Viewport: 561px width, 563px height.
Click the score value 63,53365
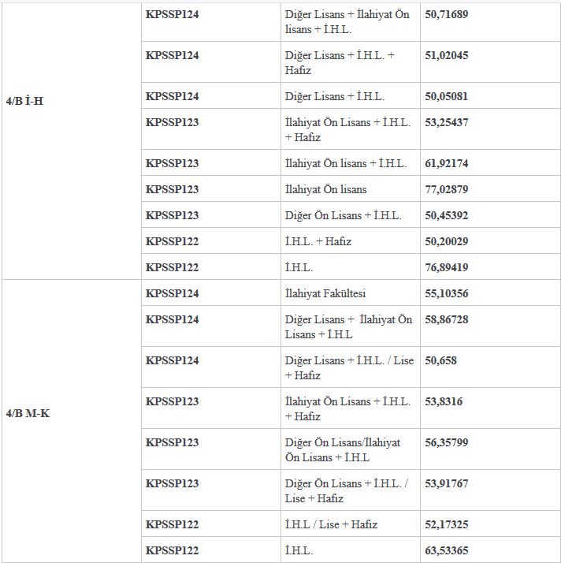click(x=446, y=550)
